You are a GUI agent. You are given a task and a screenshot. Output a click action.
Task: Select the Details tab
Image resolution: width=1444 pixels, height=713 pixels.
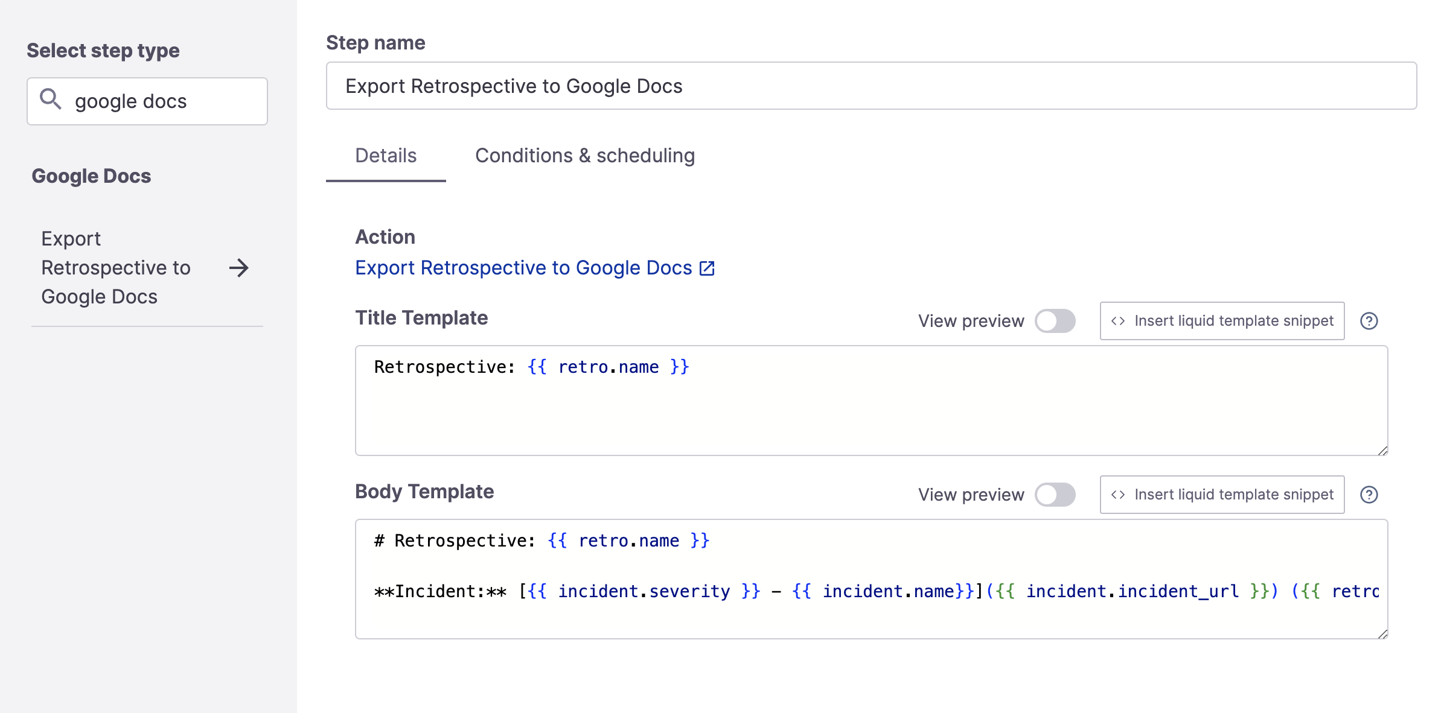385,156
